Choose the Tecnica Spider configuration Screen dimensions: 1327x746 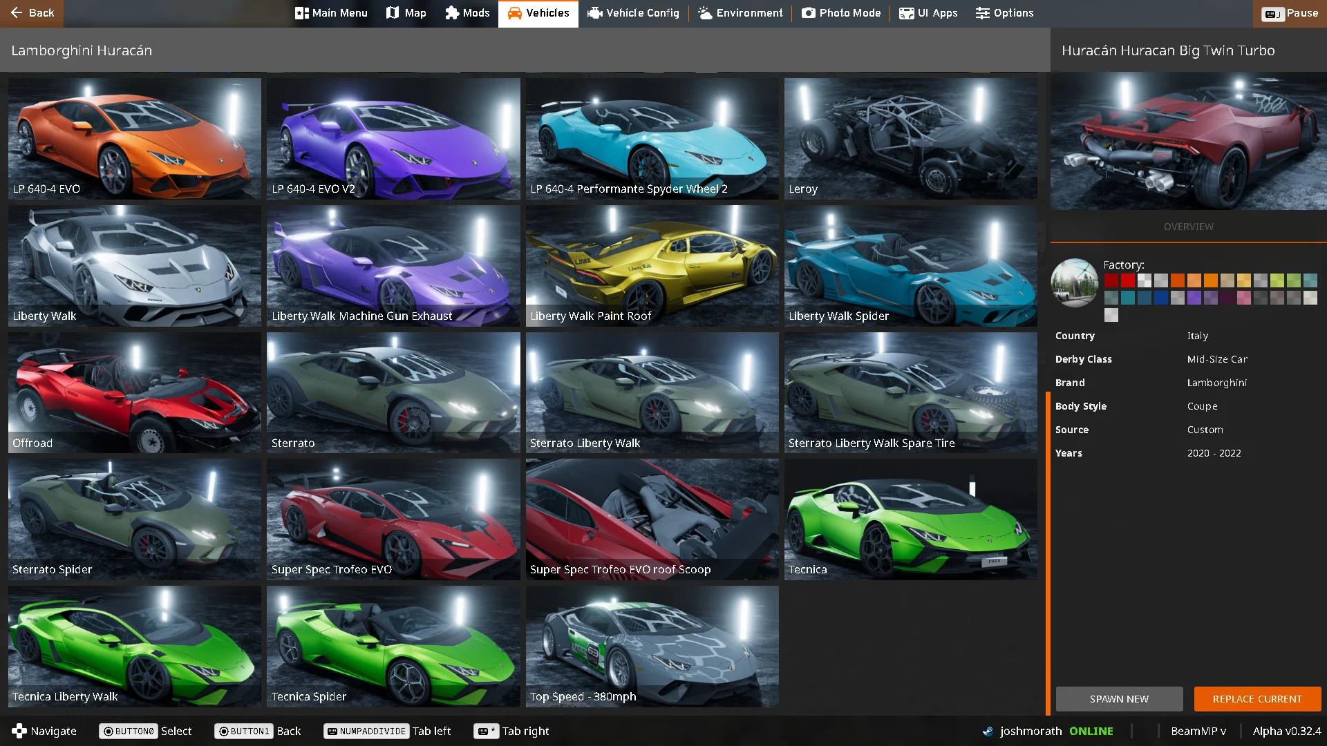[393, 646]
